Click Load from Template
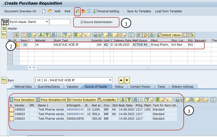The width and height of the screenshot is (217, 137). pyautogui.click(x=168, y=11)
